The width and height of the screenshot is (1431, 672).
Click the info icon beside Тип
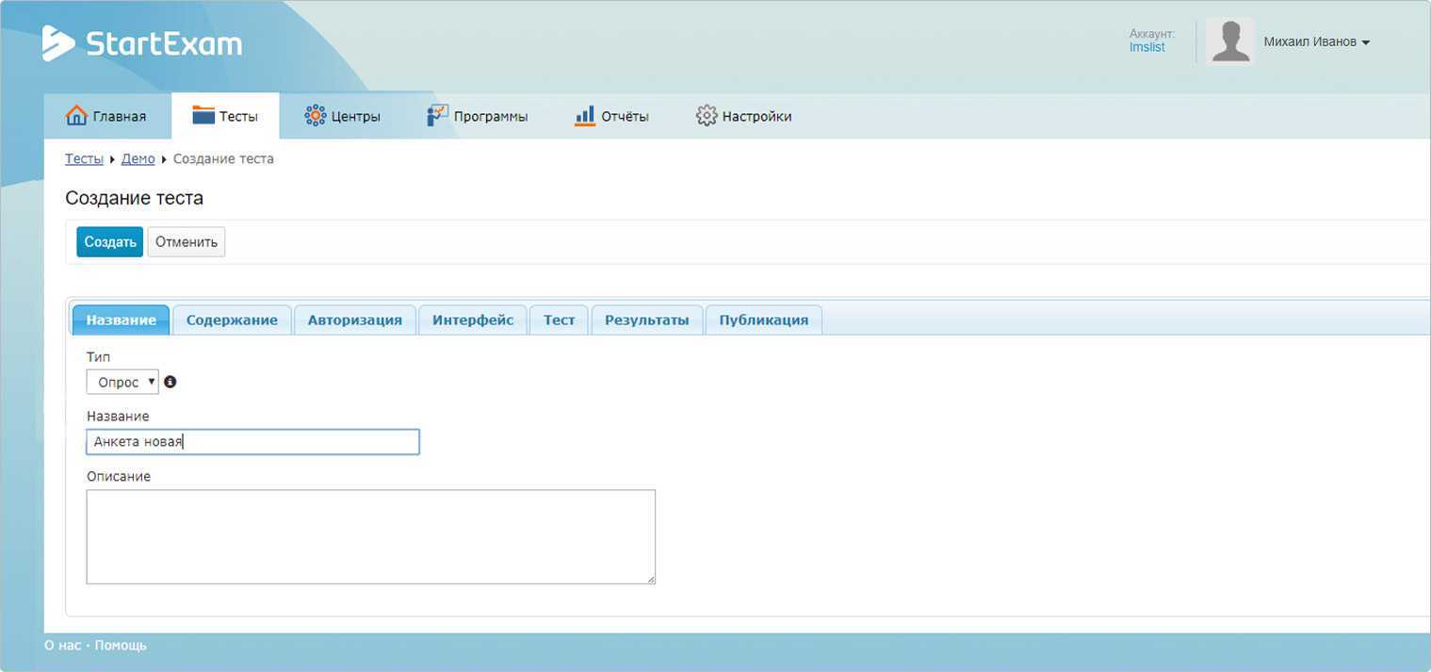click(171, 382)
